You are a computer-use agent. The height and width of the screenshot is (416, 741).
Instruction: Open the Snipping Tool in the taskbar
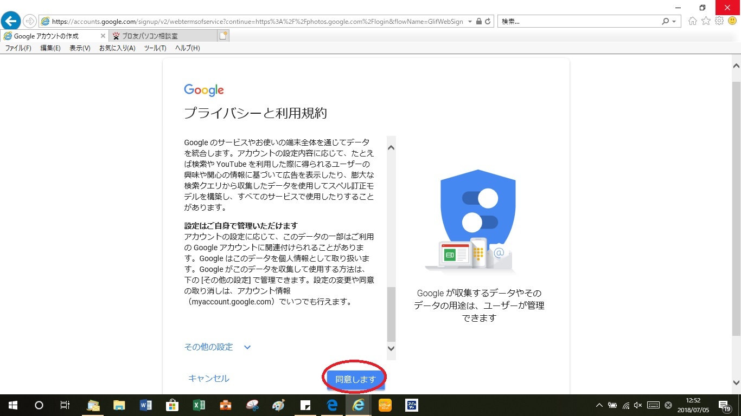pos(252,405)
